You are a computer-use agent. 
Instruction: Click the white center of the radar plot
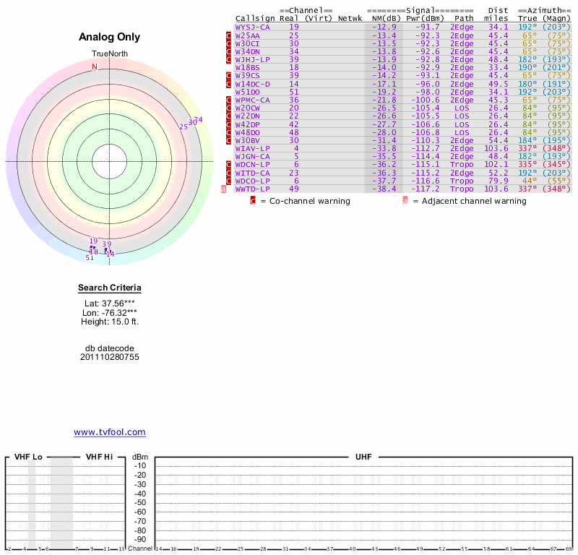[x=110, y=162]
